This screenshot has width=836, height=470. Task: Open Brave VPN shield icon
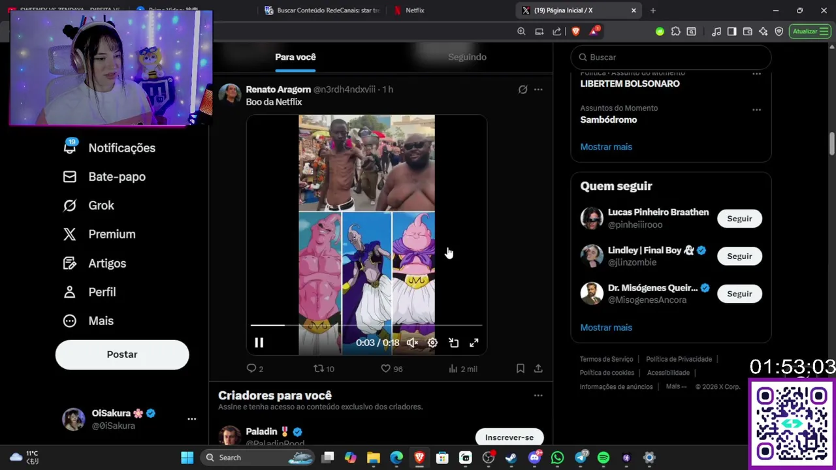tap(779, 31)
